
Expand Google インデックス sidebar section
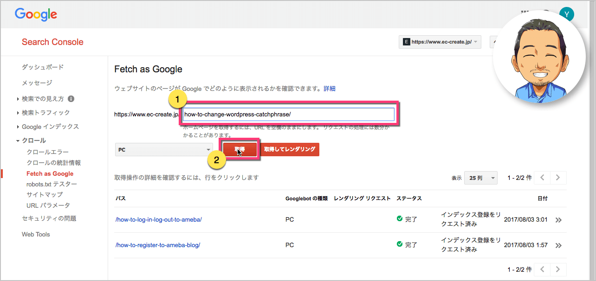point(18,127)
